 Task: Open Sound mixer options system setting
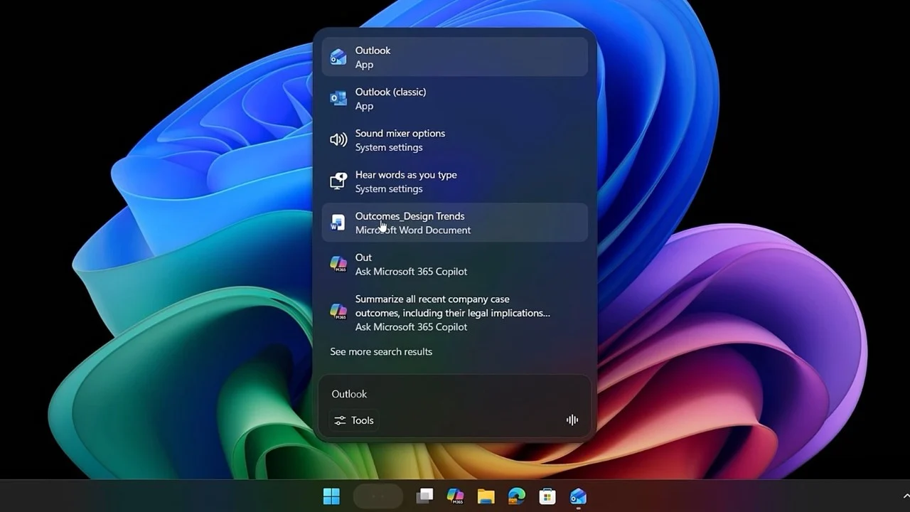[454, 140]
